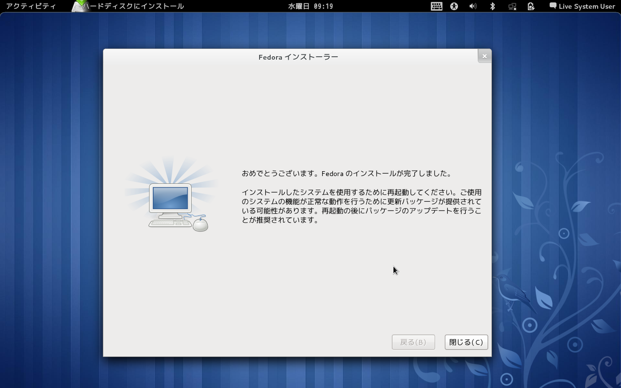Image resolution: width=621 pixels, height=388 pixels.
Task: Select the ハードディスクにインストール app menu
Action: pyautogui.click(x=128, y=6)
